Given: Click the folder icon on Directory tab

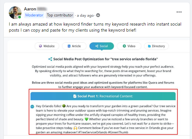Looking at the screenshot, I should pyautogui.click(x=149, y=46).
